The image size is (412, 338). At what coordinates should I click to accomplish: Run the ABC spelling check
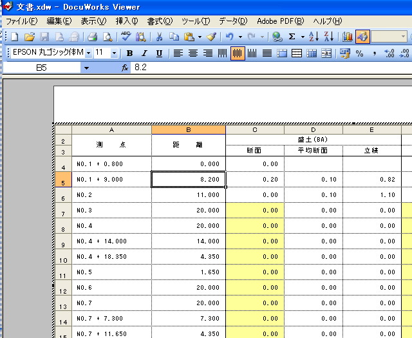126,36
